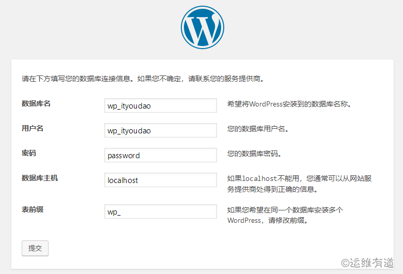The width and height of the screenshot is (403, 274).
Task: Click the 表前缀 label
Action: pyautogui.click(x=33, y=209)
